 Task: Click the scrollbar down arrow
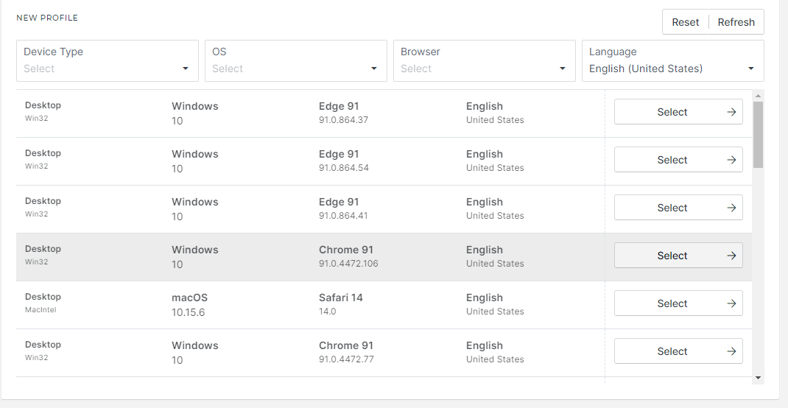coord(758,377)
